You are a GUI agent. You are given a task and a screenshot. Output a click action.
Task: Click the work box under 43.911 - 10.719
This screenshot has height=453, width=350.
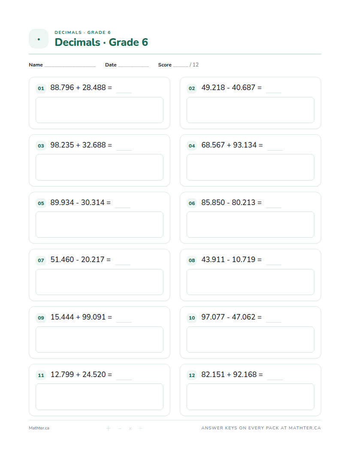pos(250,282)
